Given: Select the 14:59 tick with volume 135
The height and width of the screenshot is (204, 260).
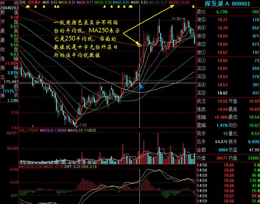Looking at the screenshot, I should (253, 180).
